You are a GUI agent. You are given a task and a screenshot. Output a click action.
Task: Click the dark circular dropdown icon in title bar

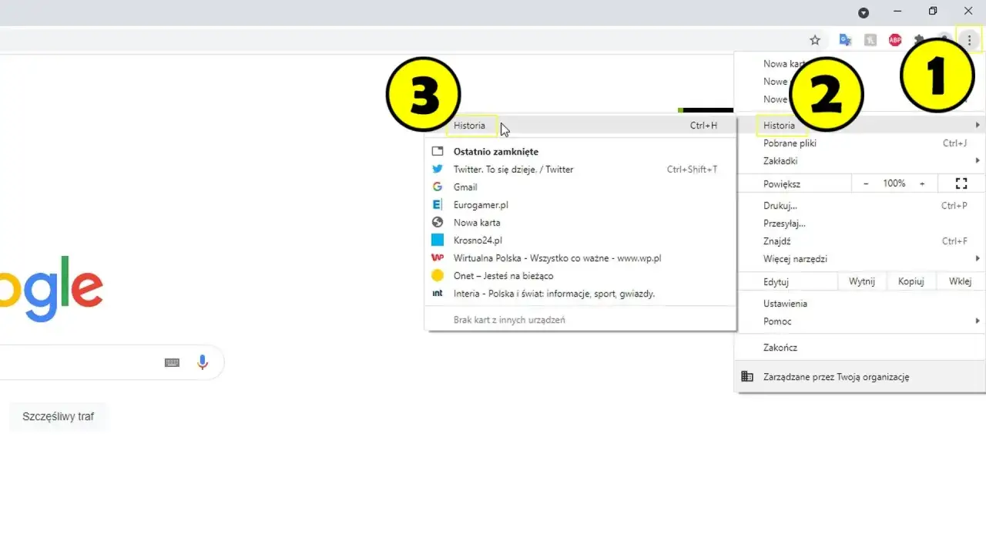pos(864,12)
